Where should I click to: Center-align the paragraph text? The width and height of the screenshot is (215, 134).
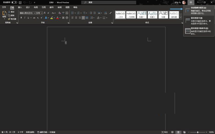pyautogui.click(x=76, y=18)
